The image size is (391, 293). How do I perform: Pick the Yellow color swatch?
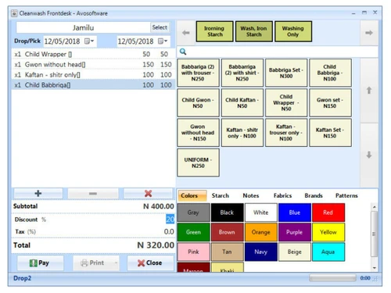(328, 232)
